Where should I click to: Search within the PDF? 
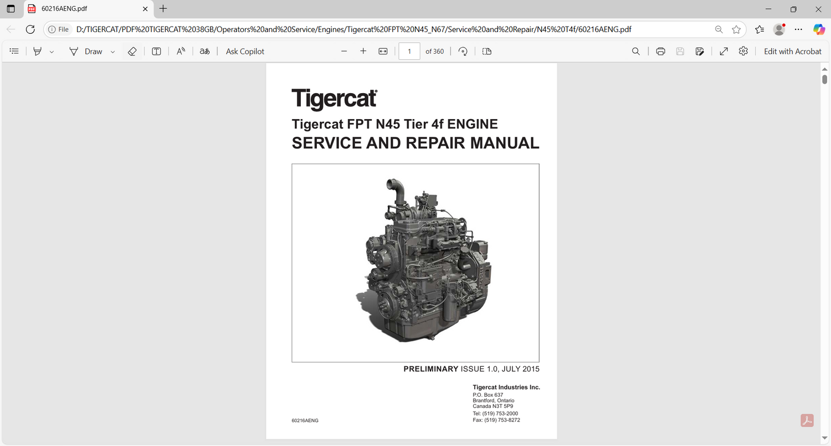636,51
